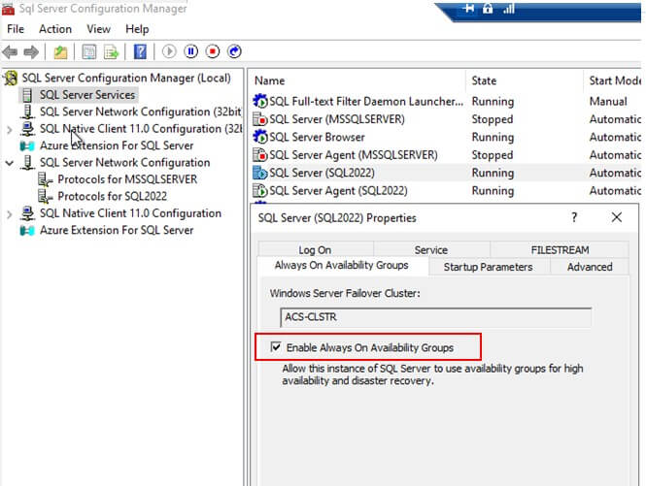Select the SQL Server Browser service row
Screen dimensions: 646x486
446,137
